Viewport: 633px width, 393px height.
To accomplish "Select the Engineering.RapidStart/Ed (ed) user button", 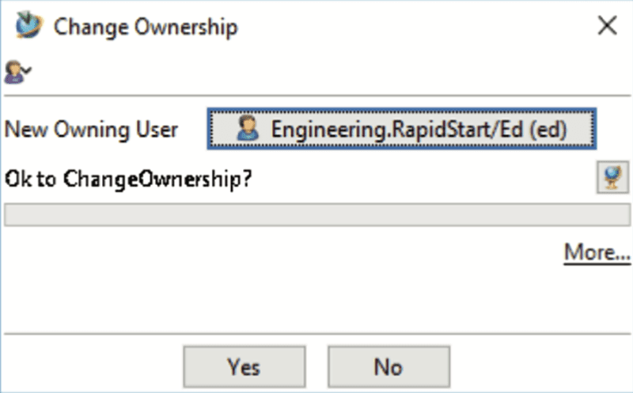I will point(402,129).
